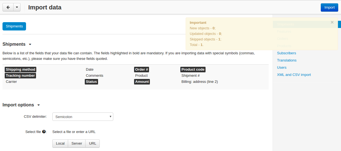Open the XML and CSV import link
The image size is (341, 151).
point(294,75)
